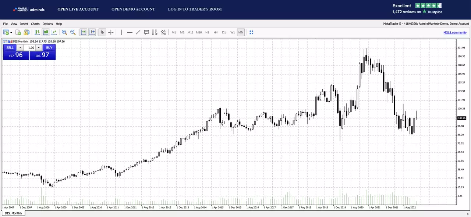
Task: Zoom out of the chart
Action: 73,32
